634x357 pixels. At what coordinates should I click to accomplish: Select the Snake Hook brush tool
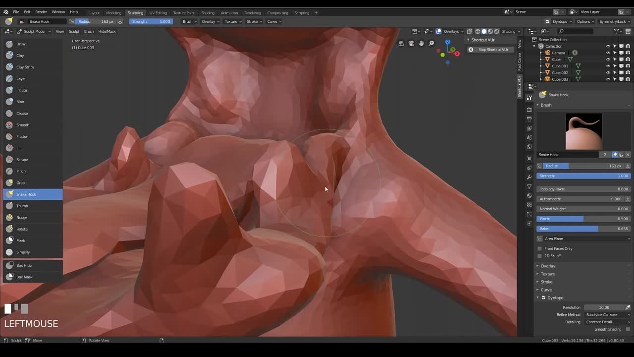click(33, 194)
